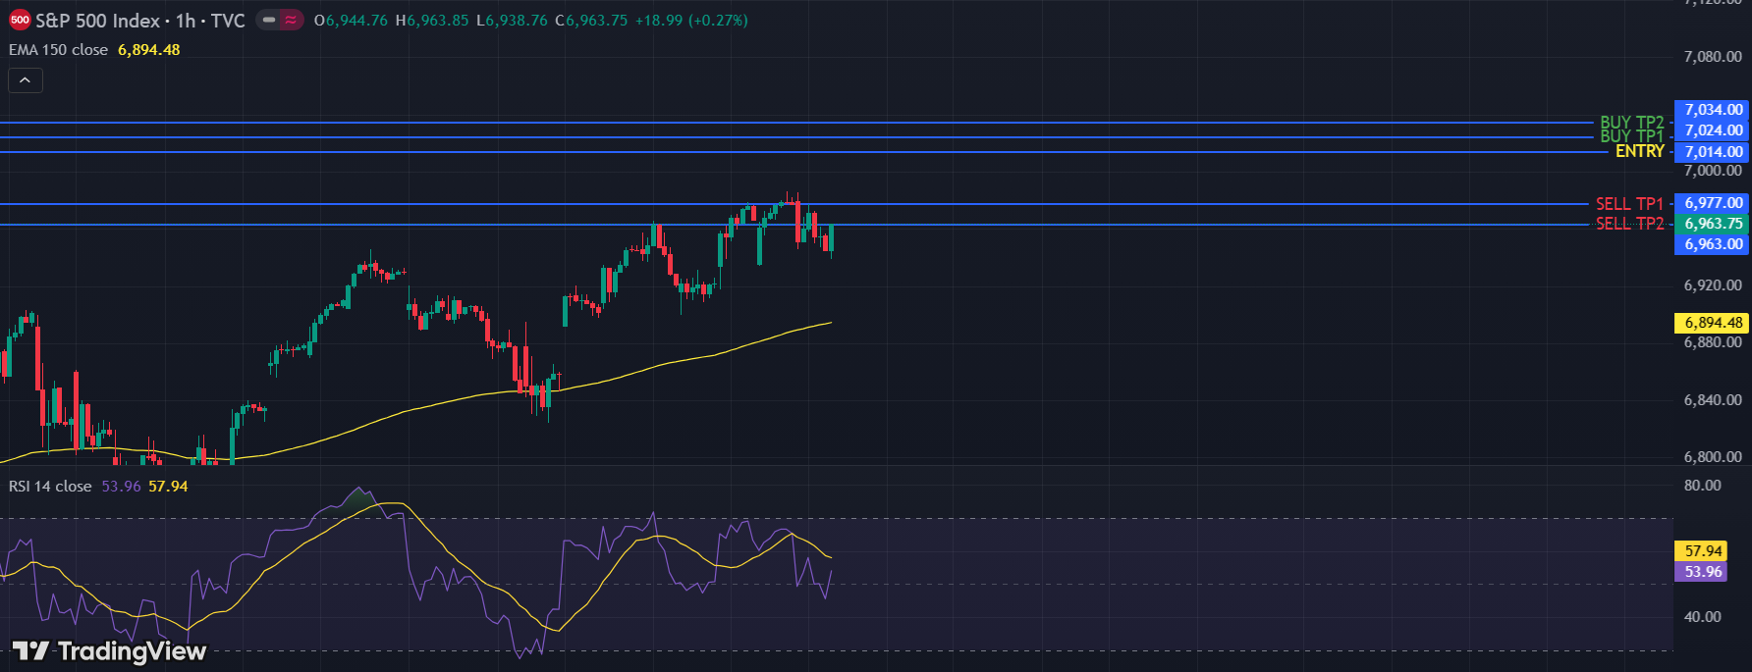The image size is (1752, 672).
Task: Click the 6,977.00 SELL TP1 price tag
Action: tap(1713, 203)
